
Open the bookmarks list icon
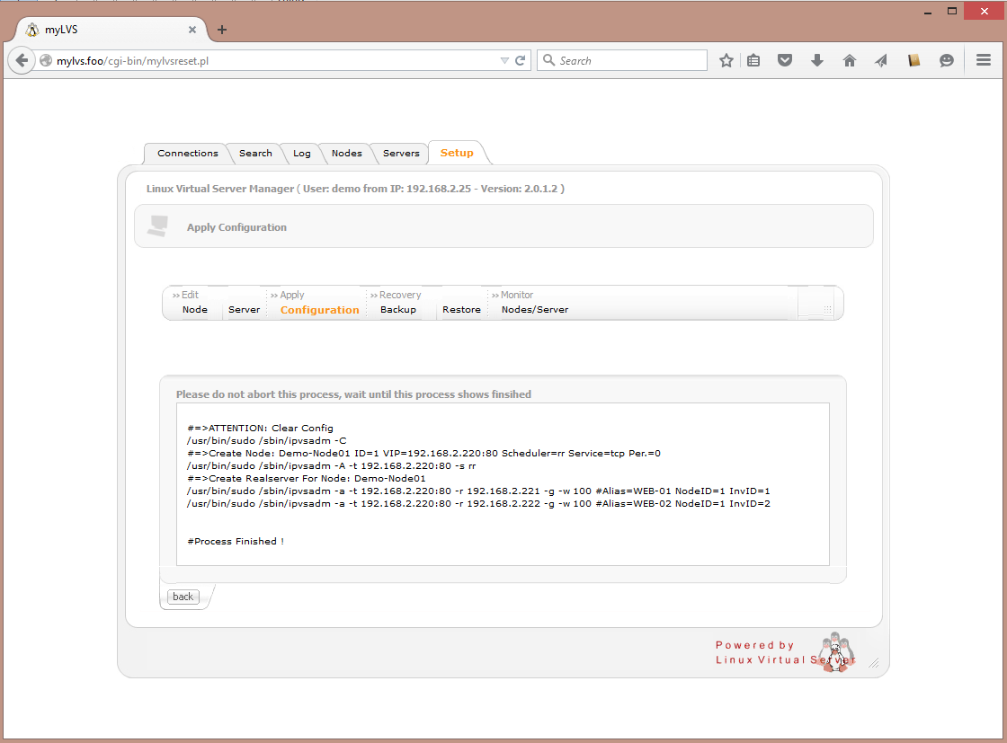(x=753, y=60)
